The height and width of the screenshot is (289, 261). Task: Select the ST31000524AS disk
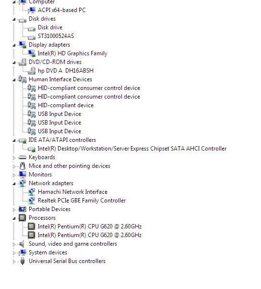coord(56,36)
